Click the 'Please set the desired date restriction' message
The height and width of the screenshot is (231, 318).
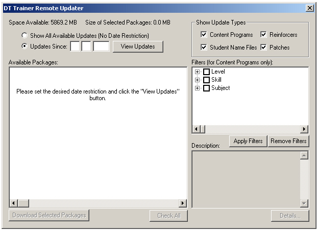pyautogui.click(x=98, y=95)
